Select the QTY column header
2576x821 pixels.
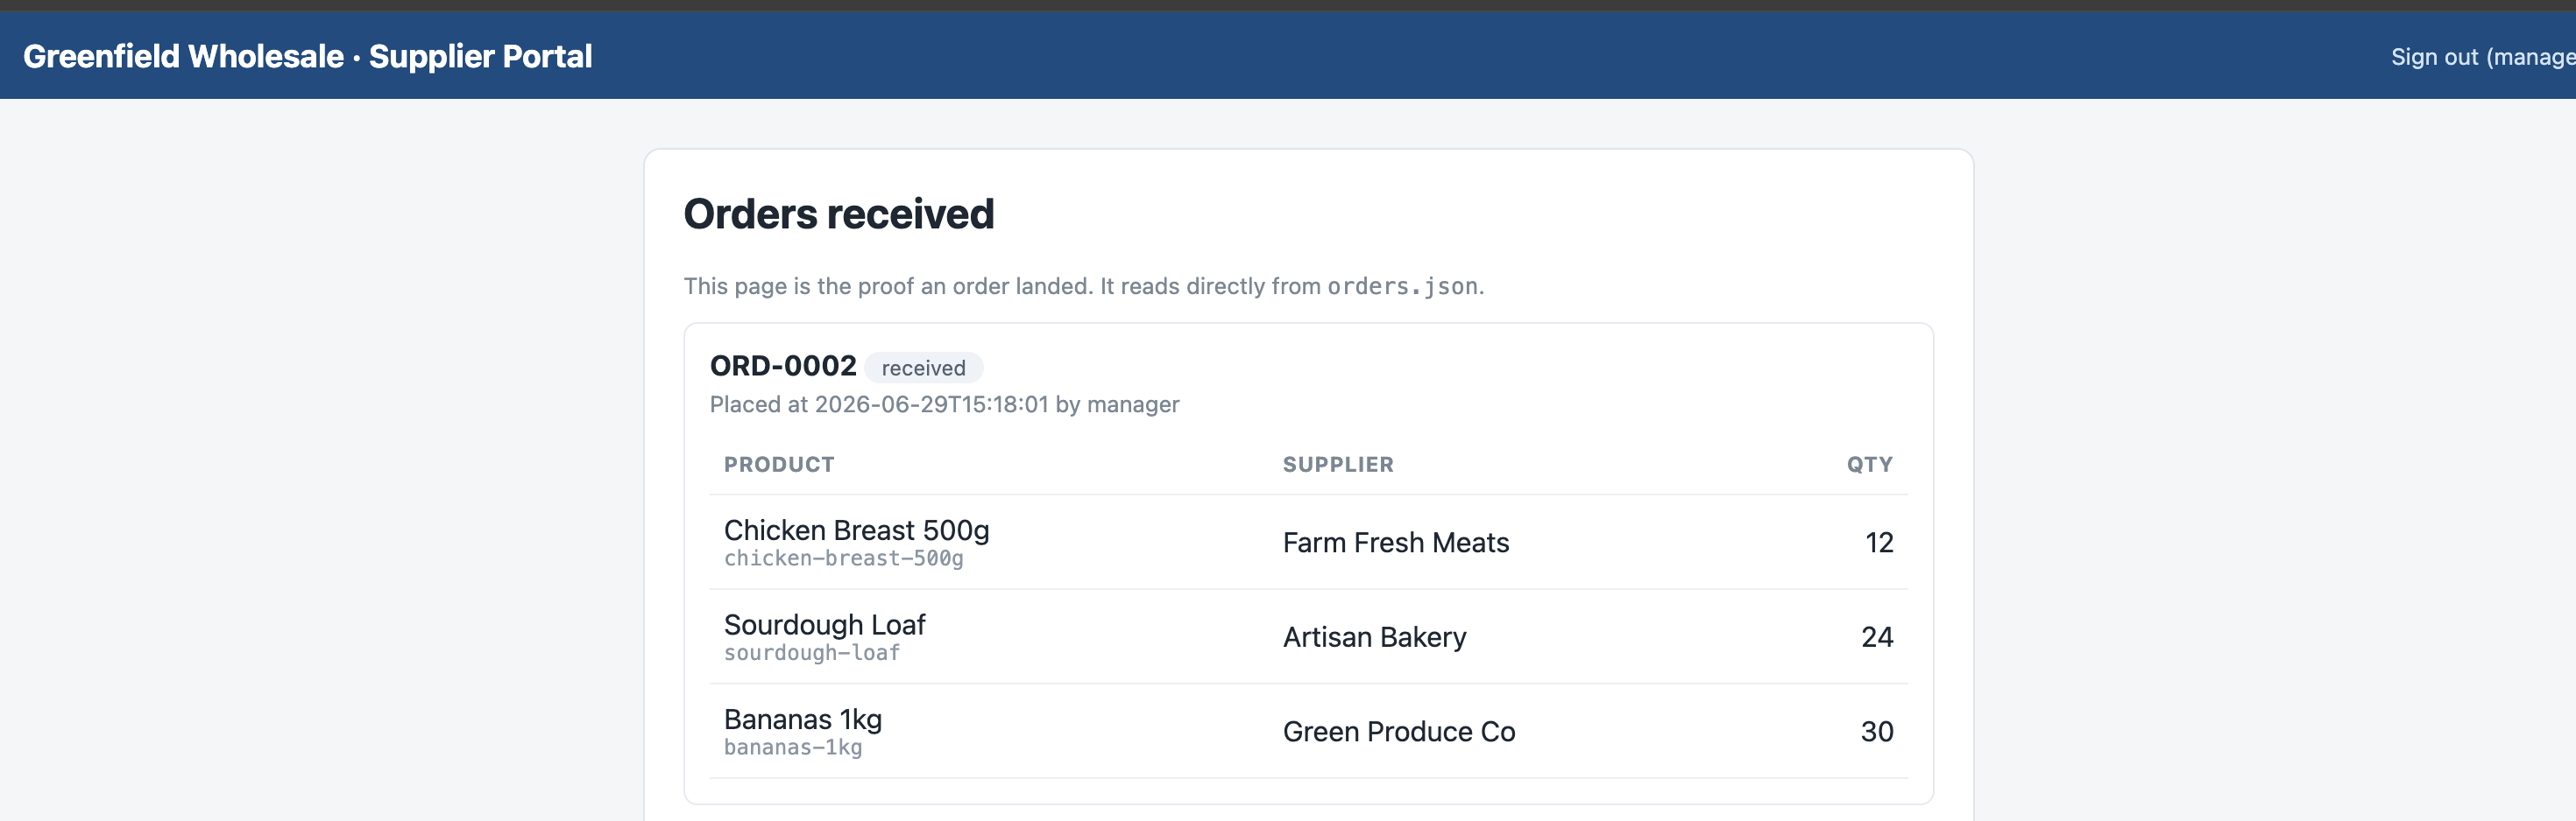click(x=1869, y=465)
